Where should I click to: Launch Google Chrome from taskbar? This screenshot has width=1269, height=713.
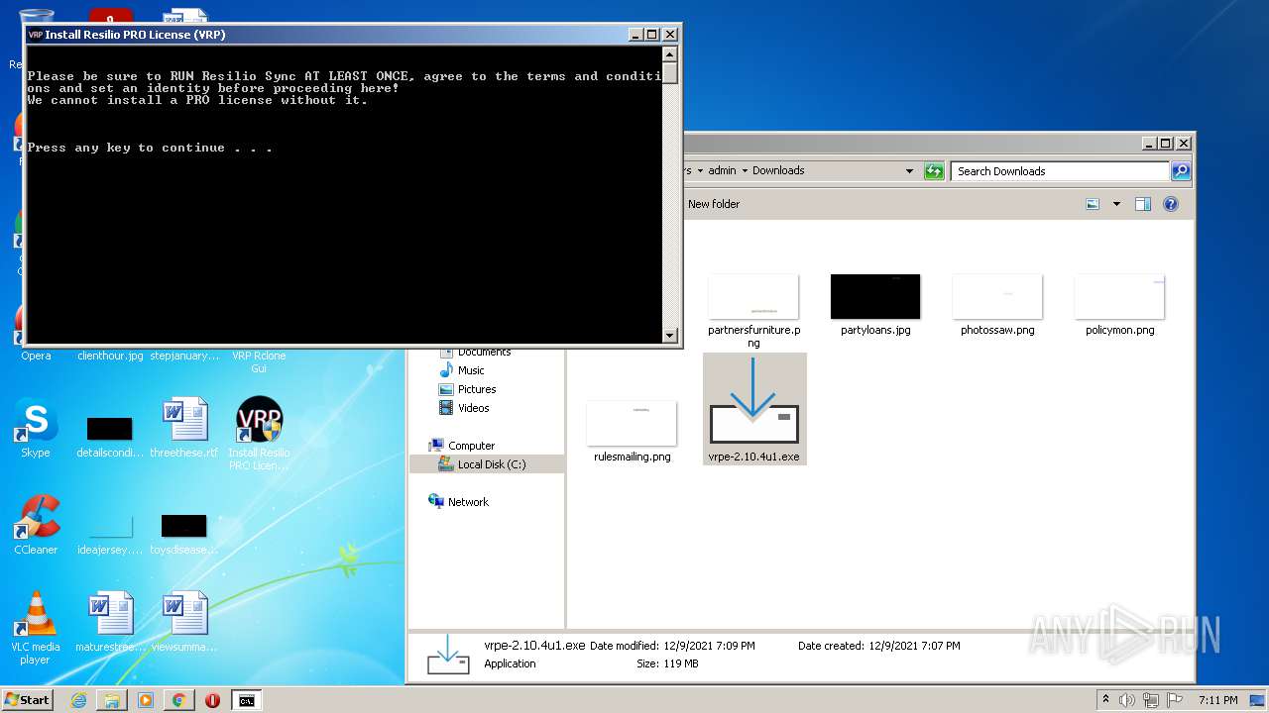(x=178, y=700)
